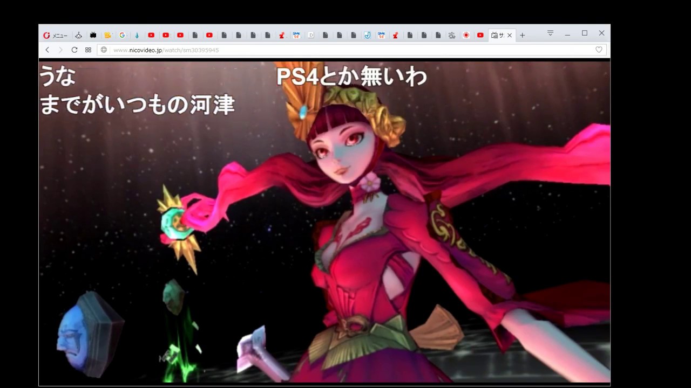Switch to the yellow camera icon tab
Screen dimensions: 691x388
tap(107, 35)
